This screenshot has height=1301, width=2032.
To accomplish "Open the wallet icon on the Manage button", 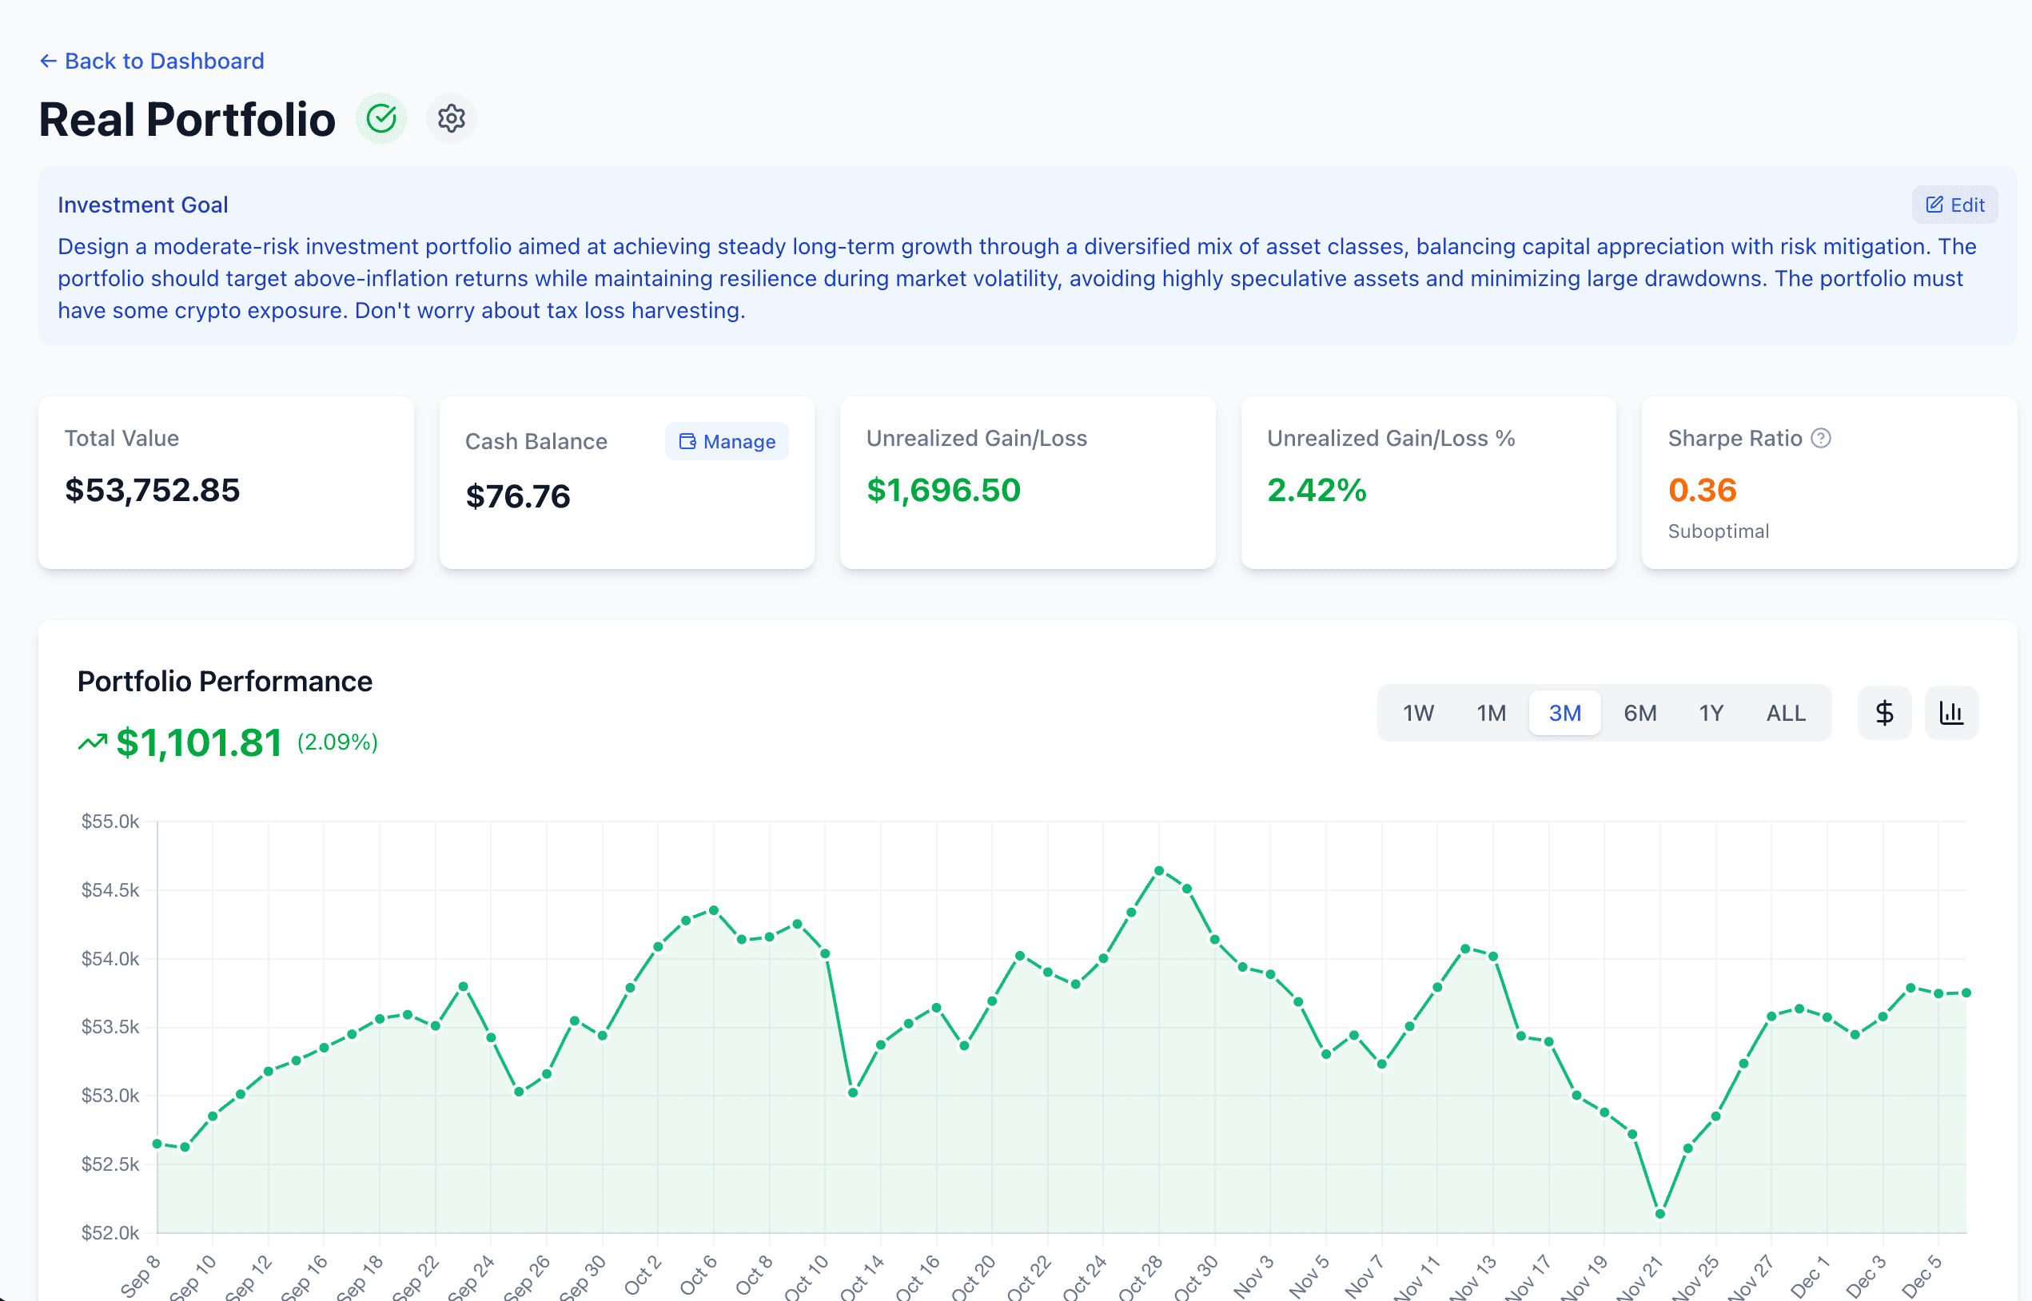I will [687, 441].
